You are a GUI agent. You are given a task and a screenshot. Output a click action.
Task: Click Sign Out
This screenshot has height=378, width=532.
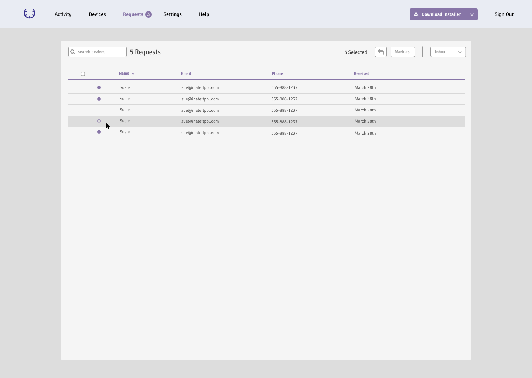[504, 14]
